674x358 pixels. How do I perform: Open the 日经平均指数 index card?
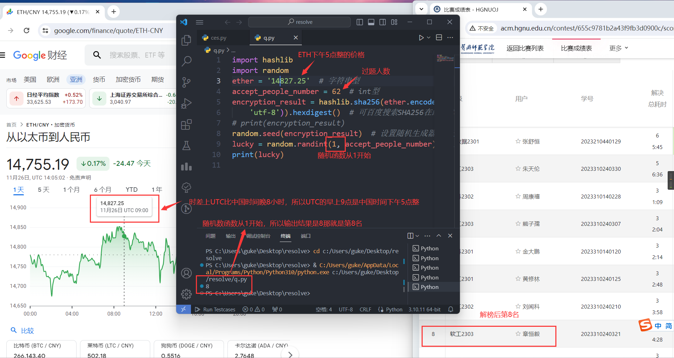46,99
